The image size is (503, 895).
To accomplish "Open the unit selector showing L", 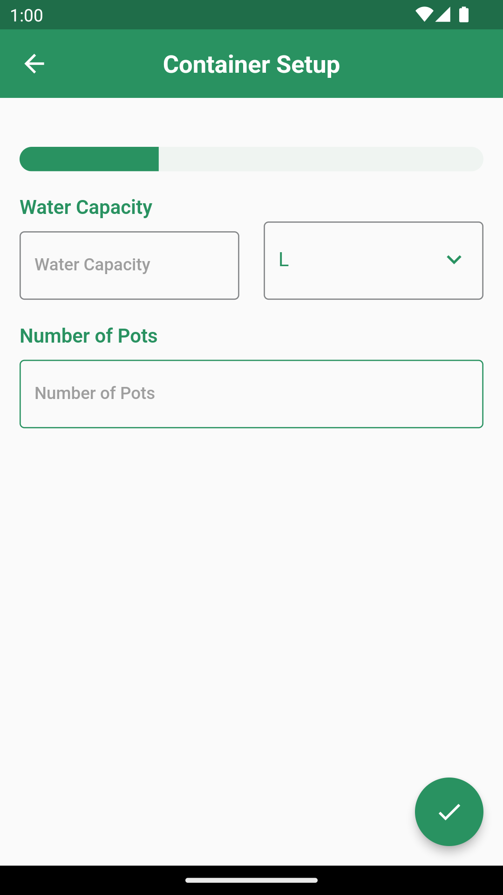I will click(363, 261).
